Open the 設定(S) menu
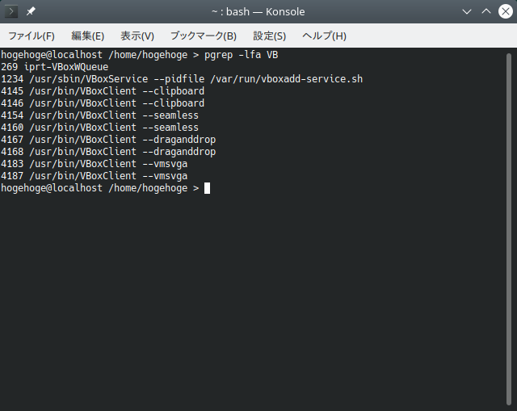Screen dimensions: 517x411 click(x=269, y=36)
